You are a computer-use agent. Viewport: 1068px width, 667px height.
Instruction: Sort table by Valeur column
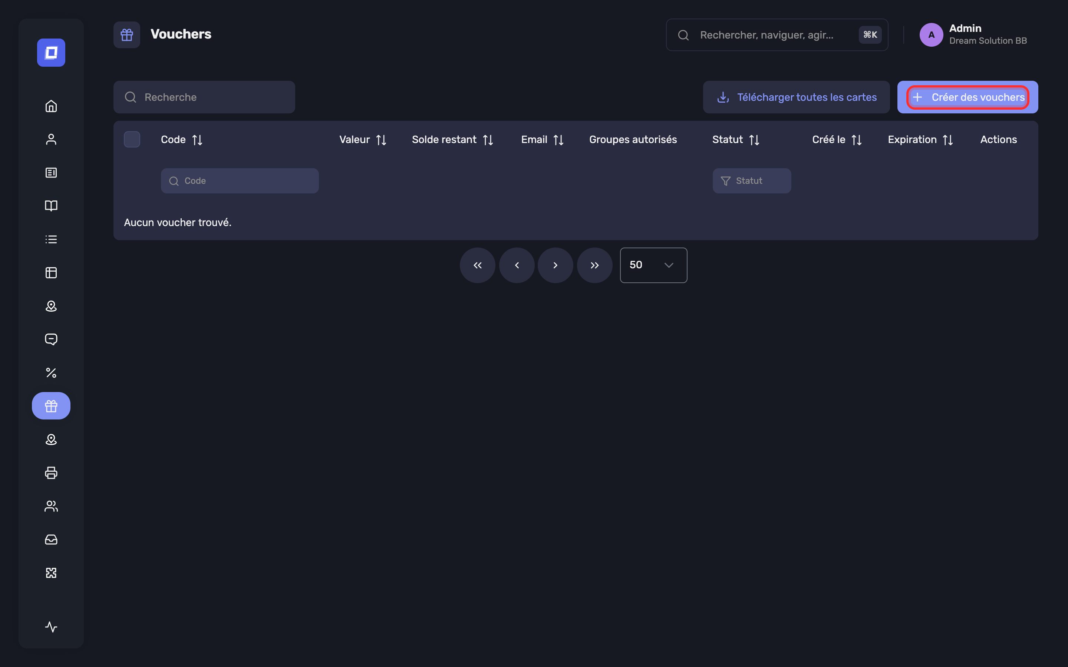[x=381, y=140]
